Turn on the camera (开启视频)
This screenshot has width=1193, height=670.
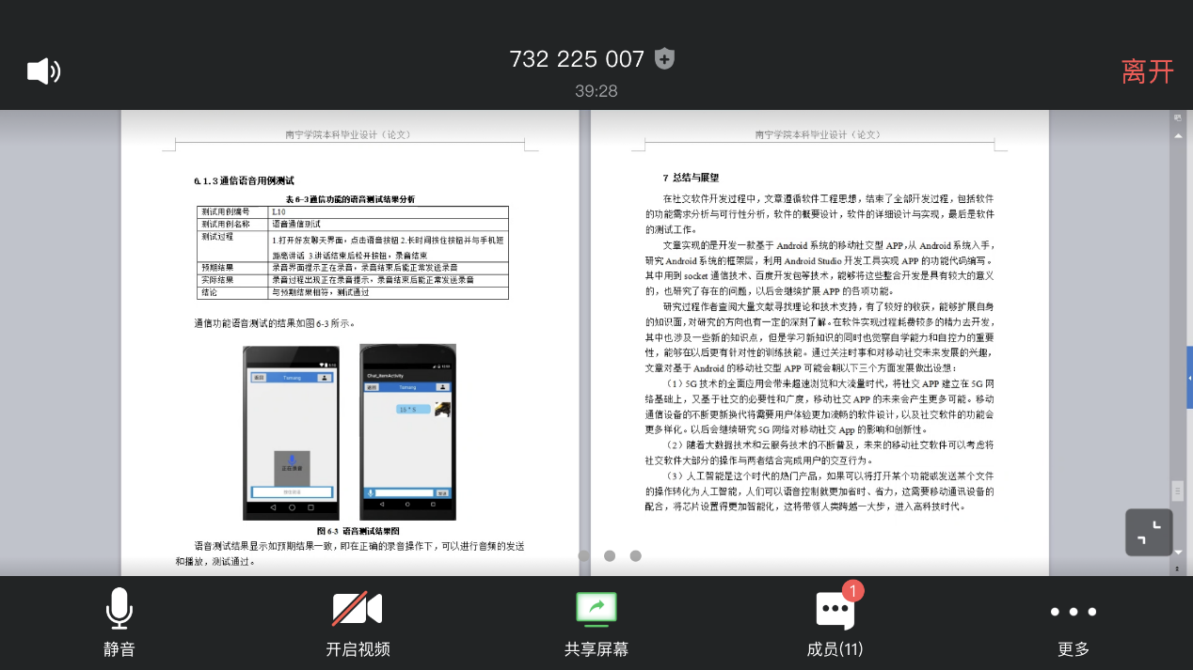click(x=358, y=622)
